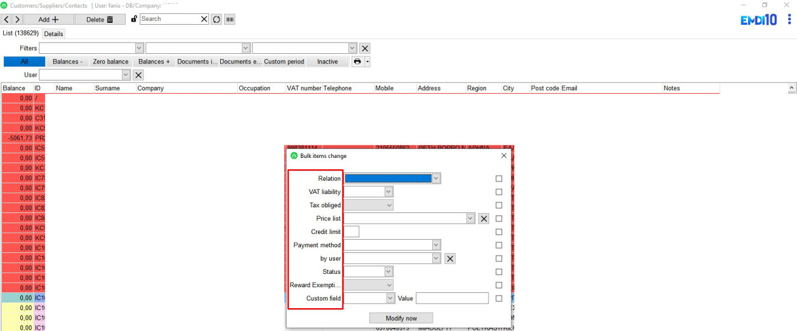Screen dimensions: 797x331
Task: Click the Add + button
Action: point(48,20)
